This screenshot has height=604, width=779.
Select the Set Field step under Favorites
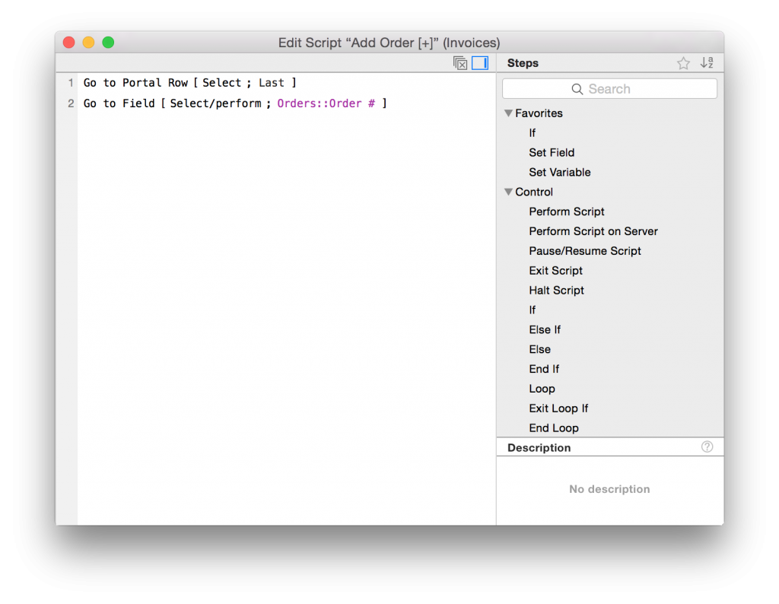552,152
